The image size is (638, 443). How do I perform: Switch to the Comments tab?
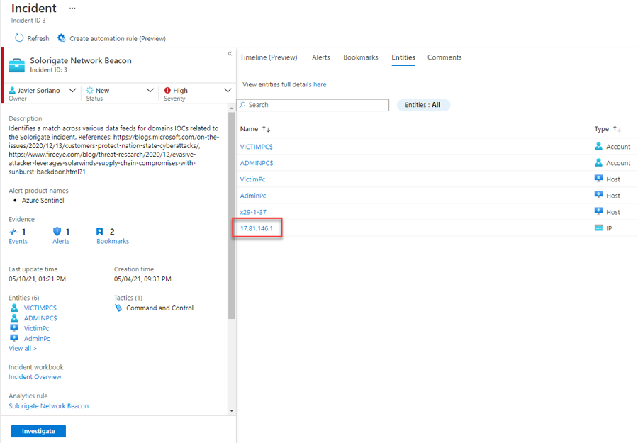444,57
